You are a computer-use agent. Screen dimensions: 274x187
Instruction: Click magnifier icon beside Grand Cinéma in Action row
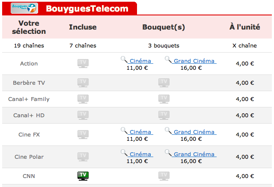click(168, 59)
